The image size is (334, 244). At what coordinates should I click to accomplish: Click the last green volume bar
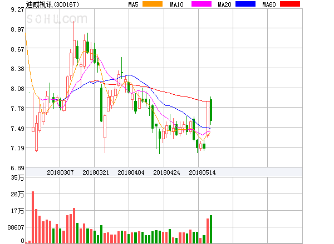coord(211,229)
